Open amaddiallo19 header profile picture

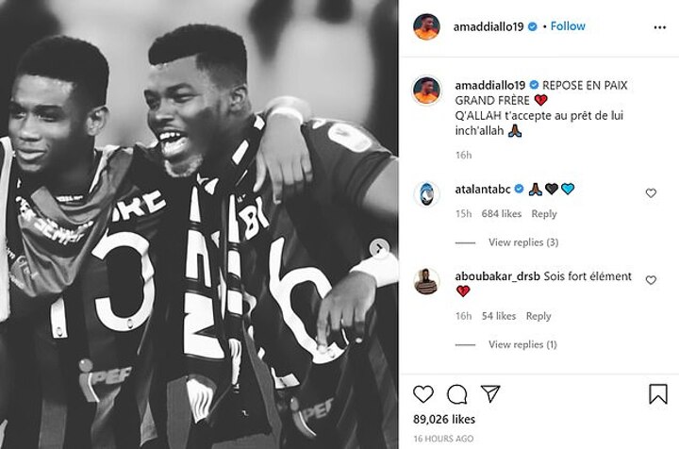point(426,26)
